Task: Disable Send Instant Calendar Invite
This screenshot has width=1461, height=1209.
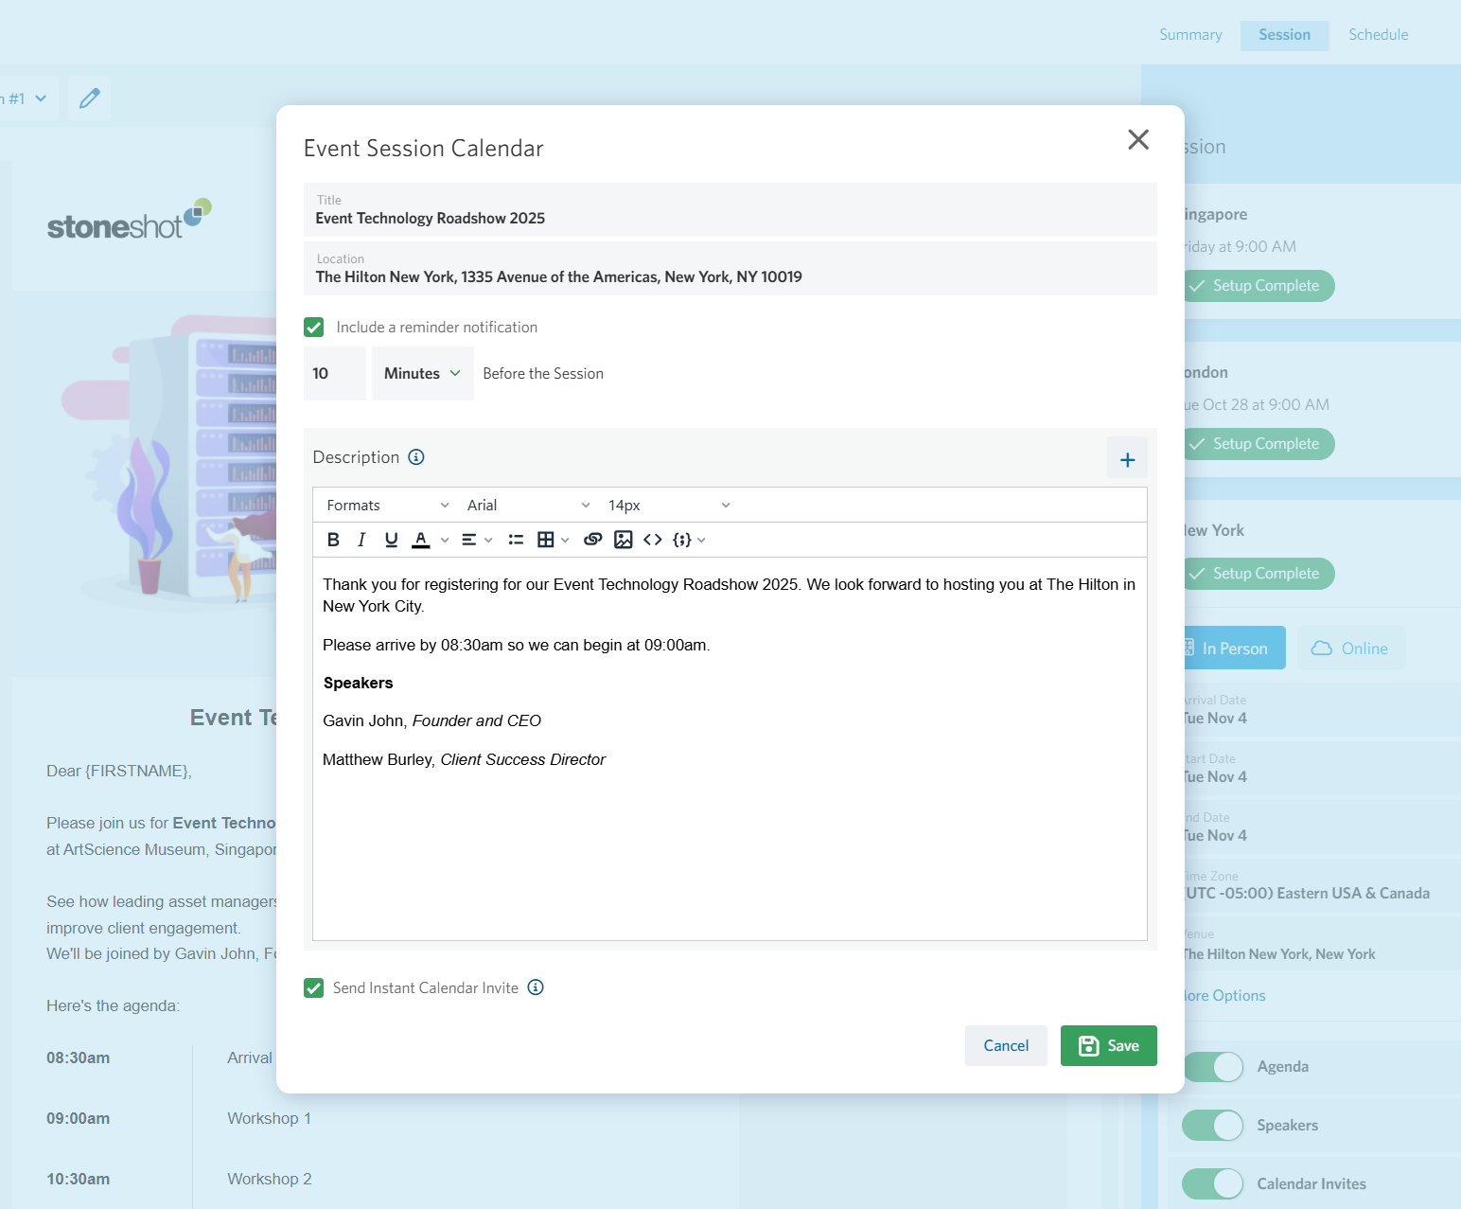Action: pos(313,987)
